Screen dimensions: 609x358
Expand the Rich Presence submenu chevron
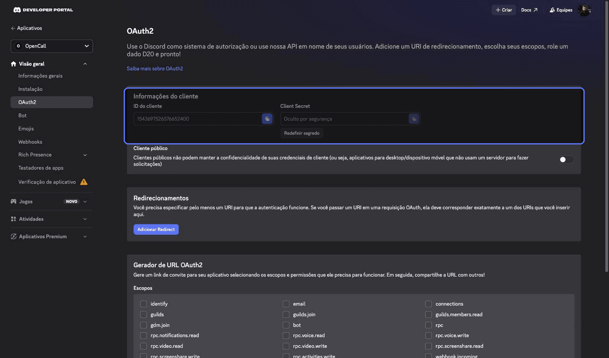coord(85,155)
